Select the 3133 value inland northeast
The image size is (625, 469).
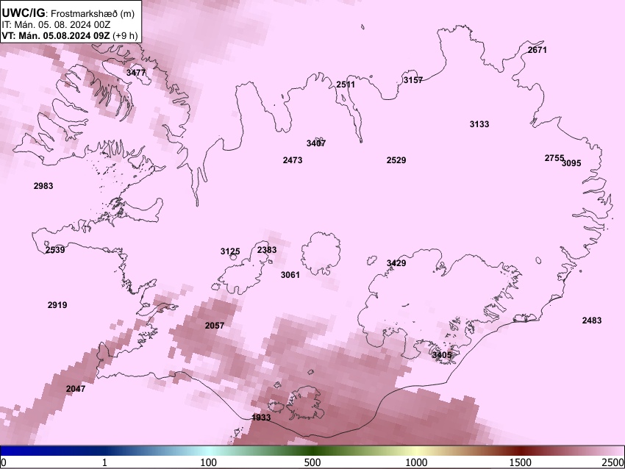point(479,124)
